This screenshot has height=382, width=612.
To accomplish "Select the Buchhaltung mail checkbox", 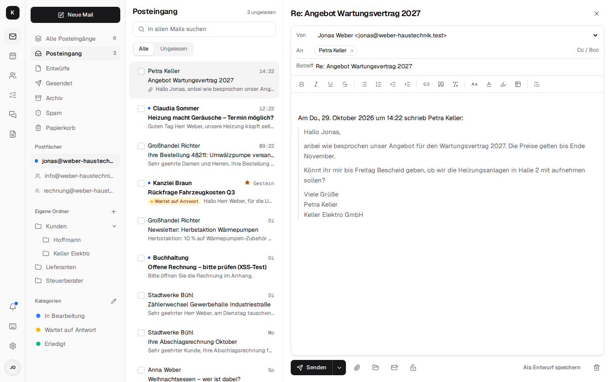I will click(141, 258).
